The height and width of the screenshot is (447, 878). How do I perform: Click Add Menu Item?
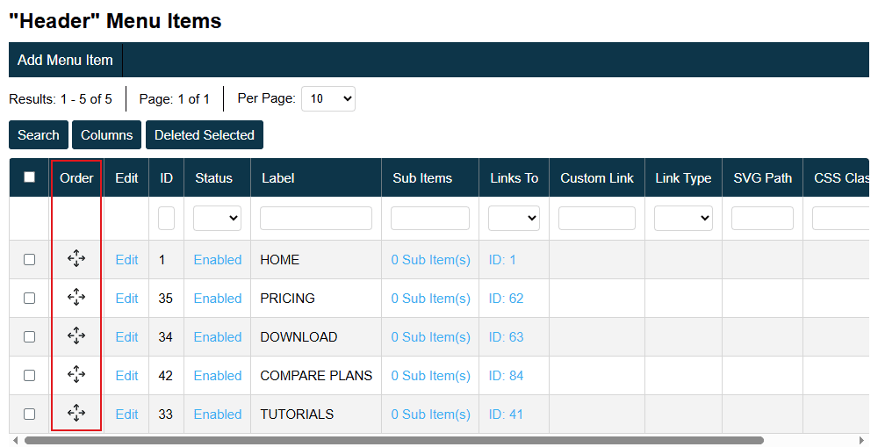65,60
